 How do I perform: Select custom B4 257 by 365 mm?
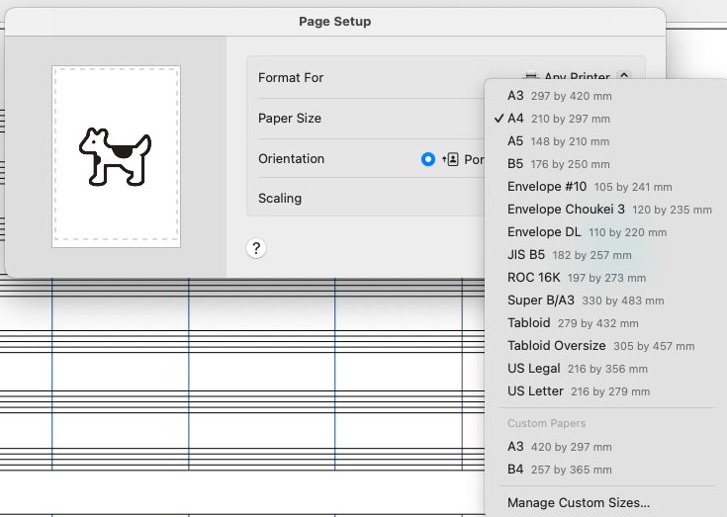tap(559, 470)
